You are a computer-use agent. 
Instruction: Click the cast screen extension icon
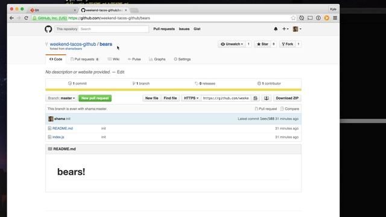click(310, 18)
